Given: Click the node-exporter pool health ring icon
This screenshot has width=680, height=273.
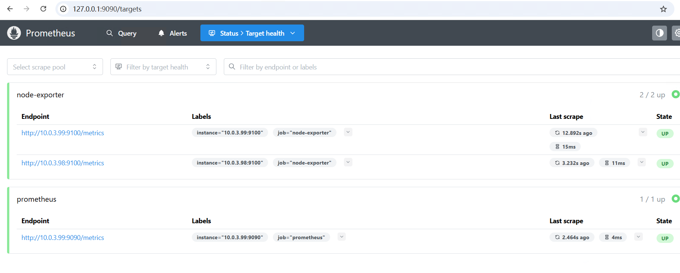Looking at the screenshot, I should point(676,94).
